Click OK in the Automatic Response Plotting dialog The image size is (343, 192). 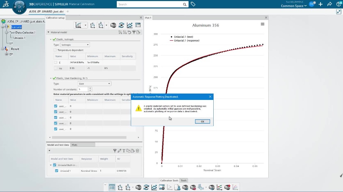coord(202,121)
